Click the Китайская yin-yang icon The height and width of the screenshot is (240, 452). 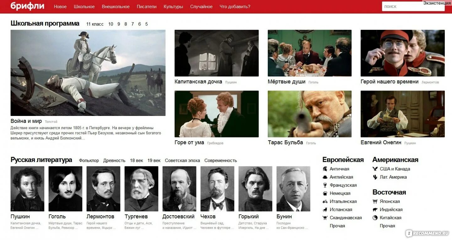(375, 218)
